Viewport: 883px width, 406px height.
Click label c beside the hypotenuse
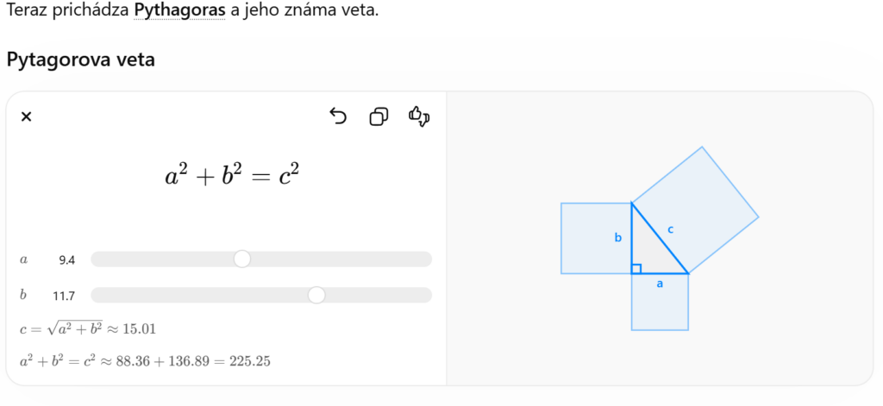coord(670,229)
